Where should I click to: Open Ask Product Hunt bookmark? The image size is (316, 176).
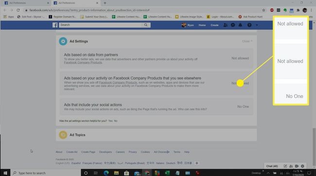pos(250,17)
